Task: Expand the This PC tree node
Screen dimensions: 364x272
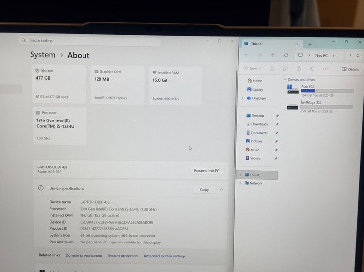Action: coord(240,175)
